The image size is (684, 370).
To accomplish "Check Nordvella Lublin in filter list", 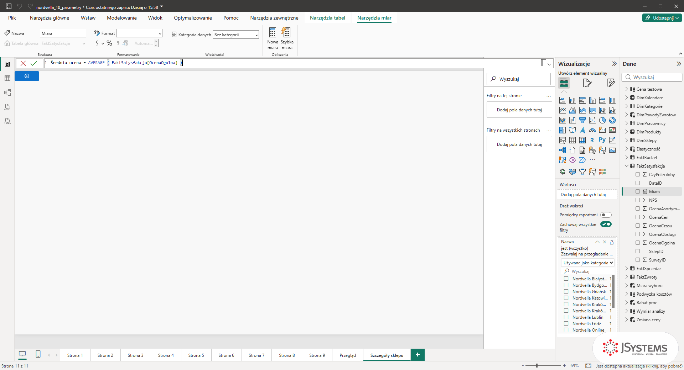I will 566,317.
